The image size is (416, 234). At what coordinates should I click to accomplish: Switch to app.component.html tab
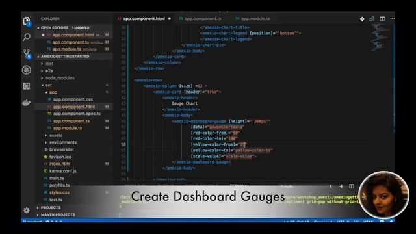pos(144,19)
